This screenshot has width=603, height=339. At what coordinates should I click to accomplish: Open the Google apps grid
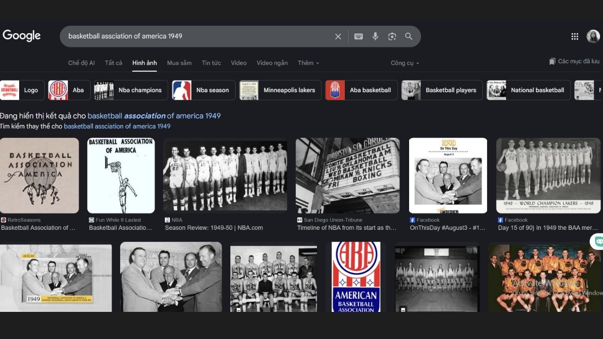[574, 36]
